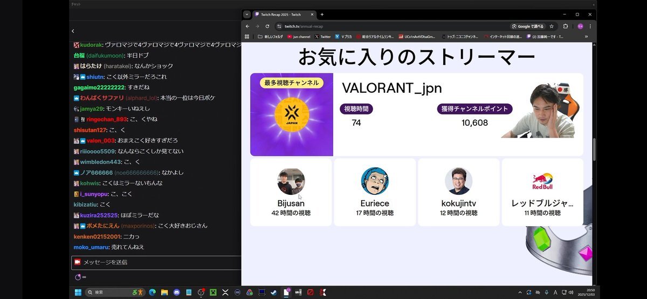Reload the Twitch recap page
The width and height of the screenshot is (647, 299).
(267, 26)
